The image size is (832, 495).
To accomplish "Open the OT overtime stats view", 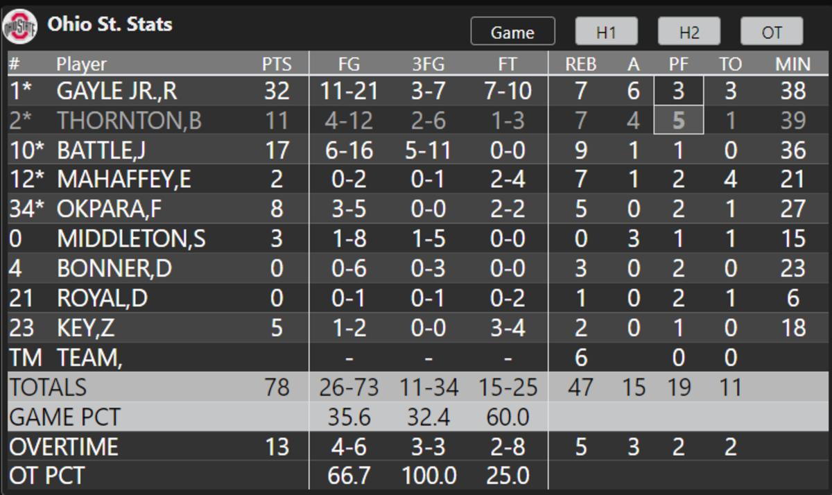I will click(770, 31).
